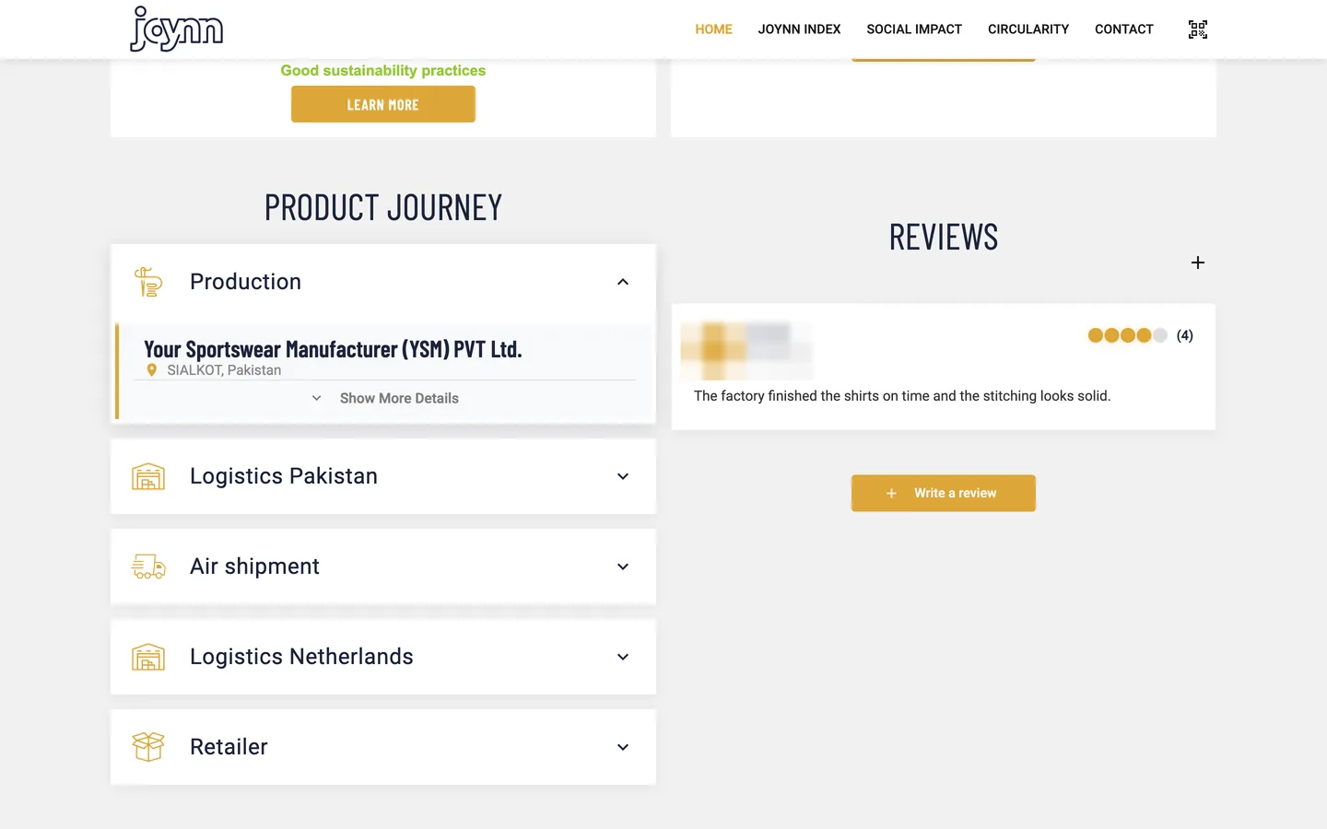Image resolution: width=1327 pixels, height=829 pixels.
Task: Click the Air shipment truck icon
Action: [x=148, y=566]
